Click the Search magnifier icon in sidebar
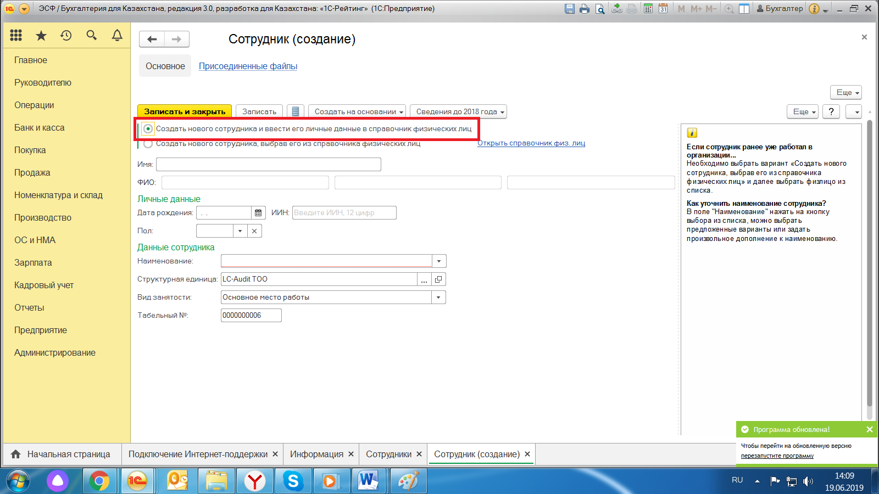 pyautogui.click(x=92, y=35)
